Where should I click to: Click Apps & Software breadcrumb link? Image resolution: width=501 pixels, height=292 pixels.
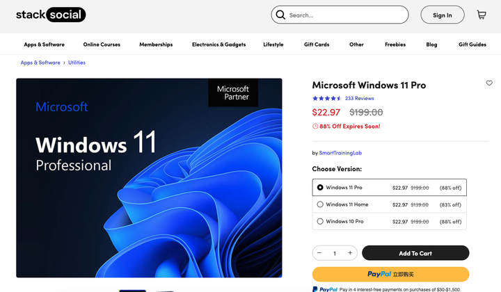(x=40, y=63)
